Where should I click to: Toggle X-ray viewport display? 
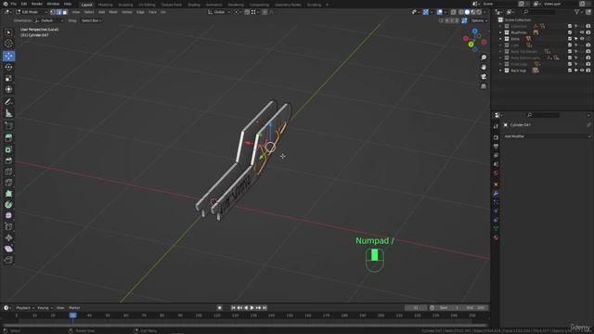454,12
